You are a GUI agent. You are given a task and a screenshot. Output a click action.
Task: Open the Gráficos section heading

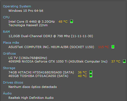tap(9, 54)
